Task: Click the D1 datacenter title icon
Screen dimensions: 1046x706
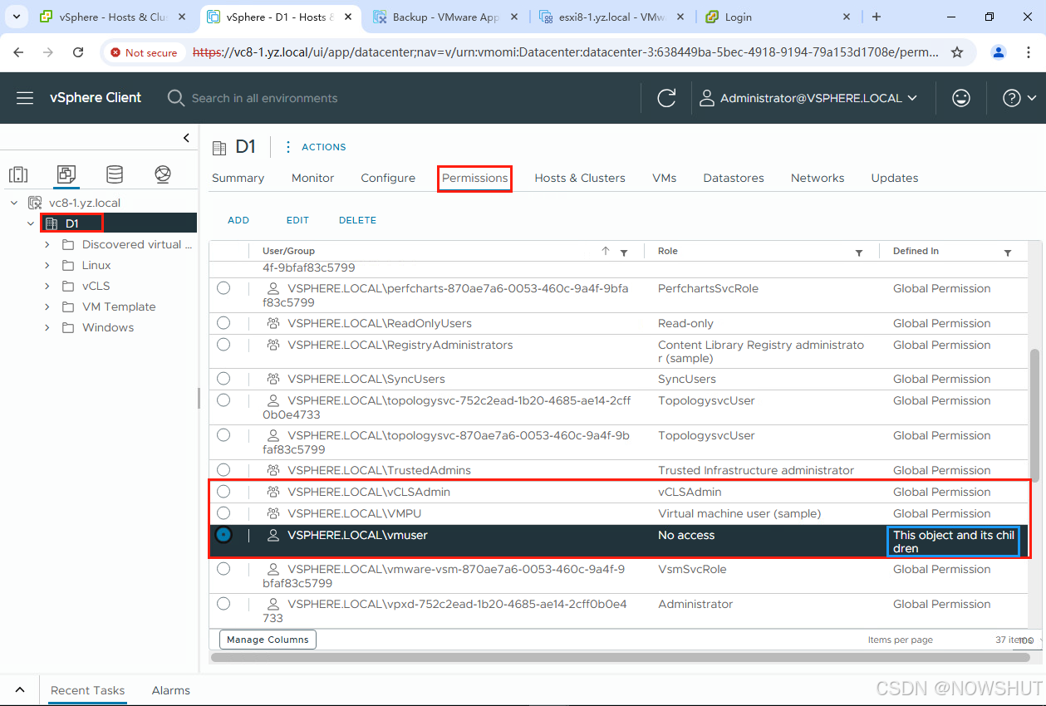Action: tap(219, 148)
